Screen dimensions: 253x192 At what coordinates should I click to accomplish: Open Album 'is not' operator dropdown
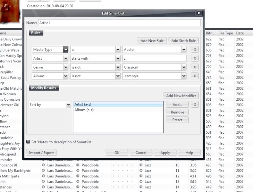click(x=118, y=76)
